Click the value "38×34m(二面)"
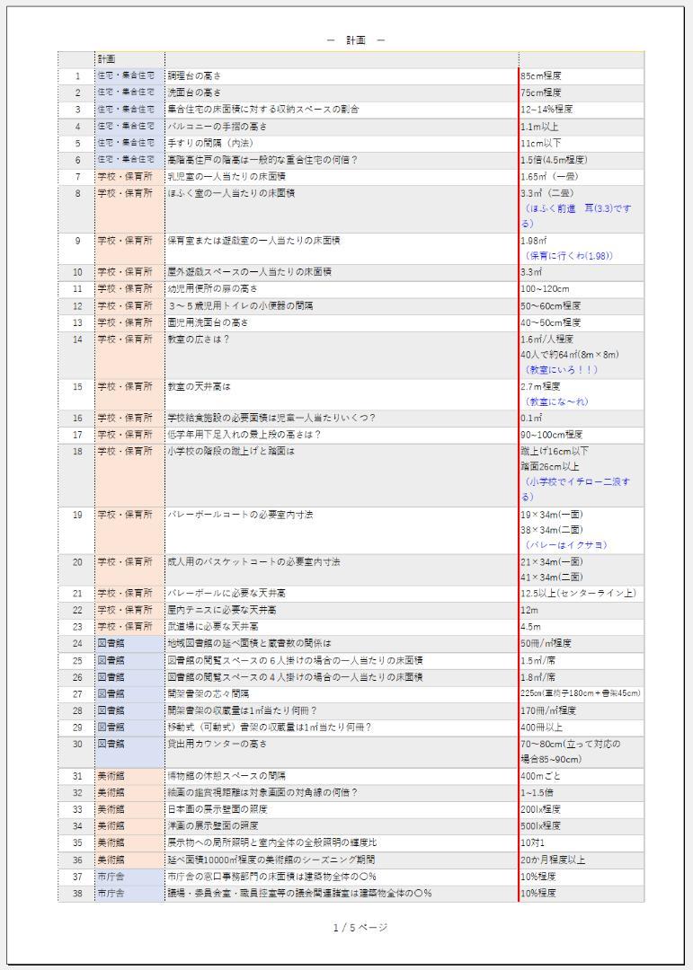Screen dimensions: 693x970 [x=551, y=530]
